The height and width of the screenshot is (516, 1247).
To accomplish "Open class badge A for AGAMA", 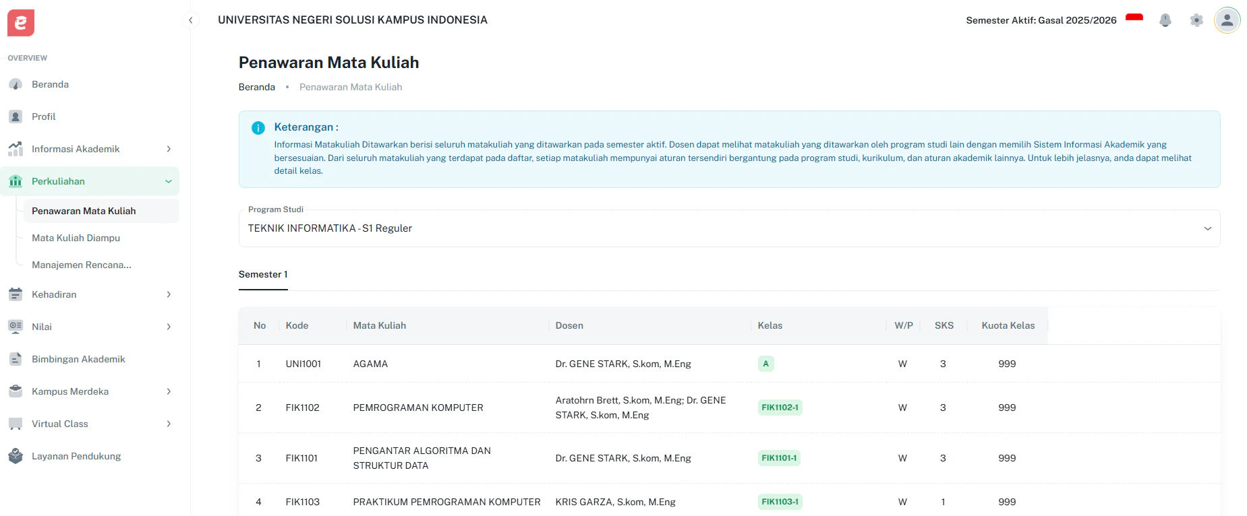I will pyautogui.click(x=765, y=364).
